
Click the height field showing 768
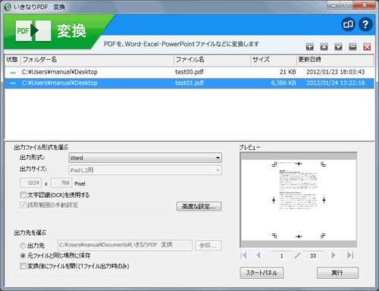click(x=61, y=183)
